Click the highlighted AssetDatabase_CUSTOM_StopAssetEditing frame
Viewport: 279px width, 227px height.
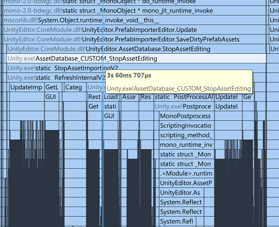pos(137,59)
